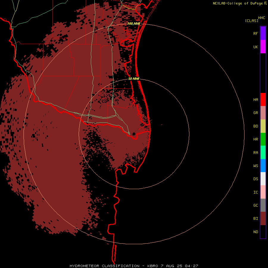268x268 pixels.
Task: Click the BD yellow legend swatch
Action: (x=263, y=126)
